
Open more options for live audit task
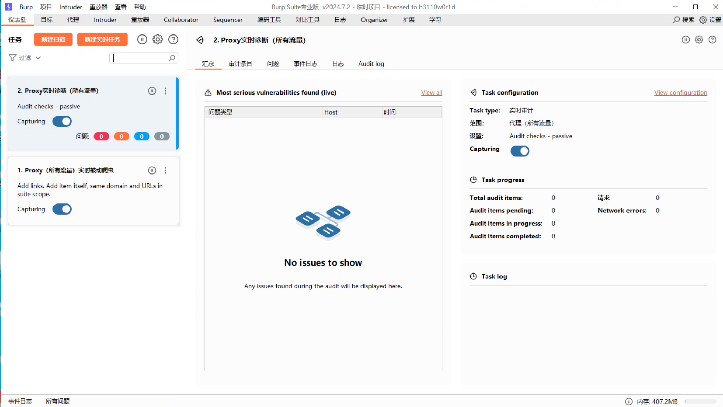pyautogui.click(x=165, y=91)
